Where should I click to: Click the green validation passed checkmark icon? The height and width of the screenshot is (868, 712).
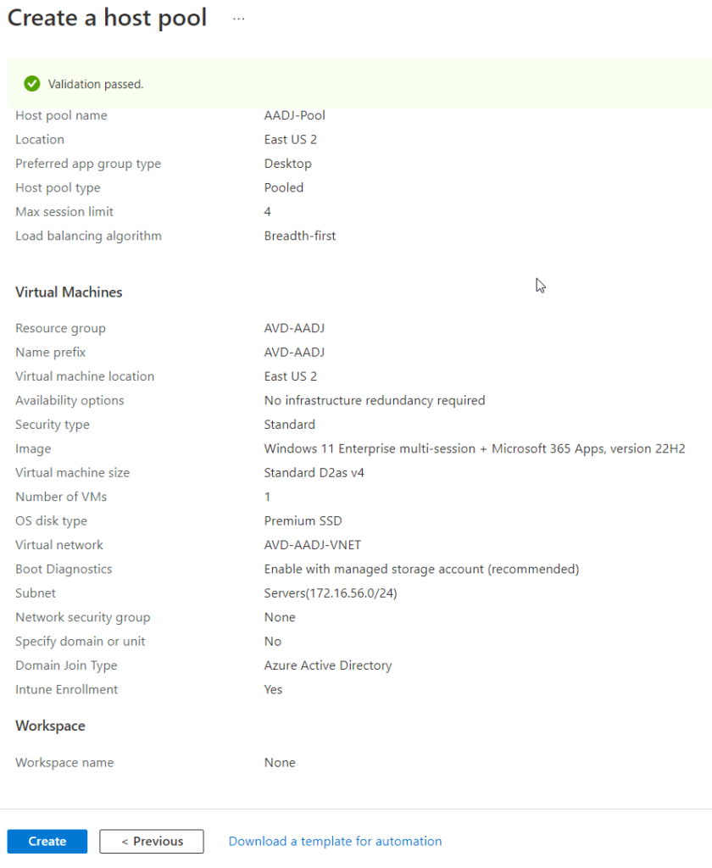[32, 84]
